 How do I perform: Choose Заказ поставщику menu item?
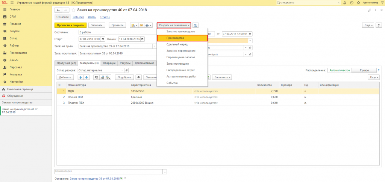click(182, 64)
